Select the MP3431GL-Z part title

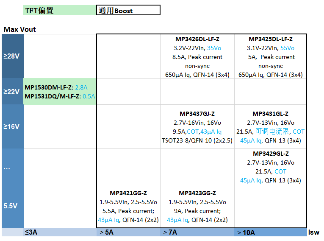(x=271, y=114)
